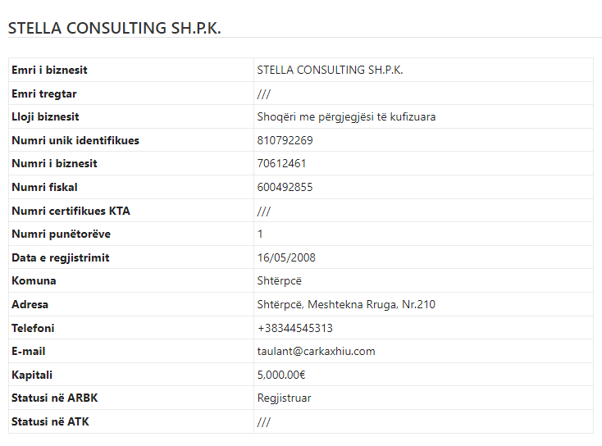Click the 'Numri punëtorëve' label
The image size is (602, 446).
tap(61, 234)
